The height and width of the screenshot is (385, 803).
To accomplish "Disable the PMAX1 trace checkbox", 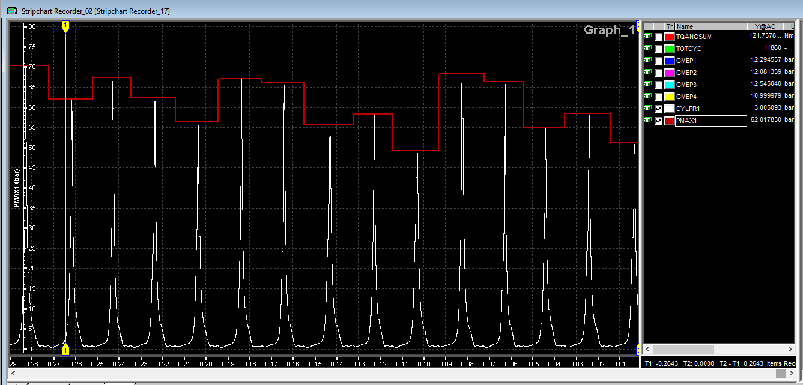I will pos(659,121).
